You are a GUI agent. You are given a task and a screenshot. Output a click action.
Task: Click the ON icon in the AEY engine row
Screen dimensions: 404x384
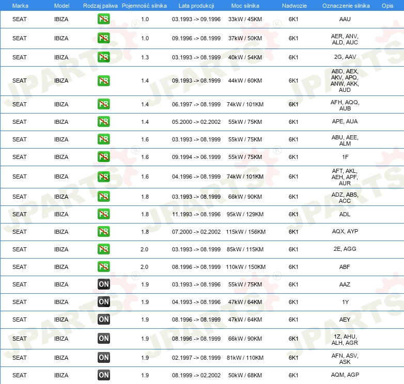coord(104,319)
